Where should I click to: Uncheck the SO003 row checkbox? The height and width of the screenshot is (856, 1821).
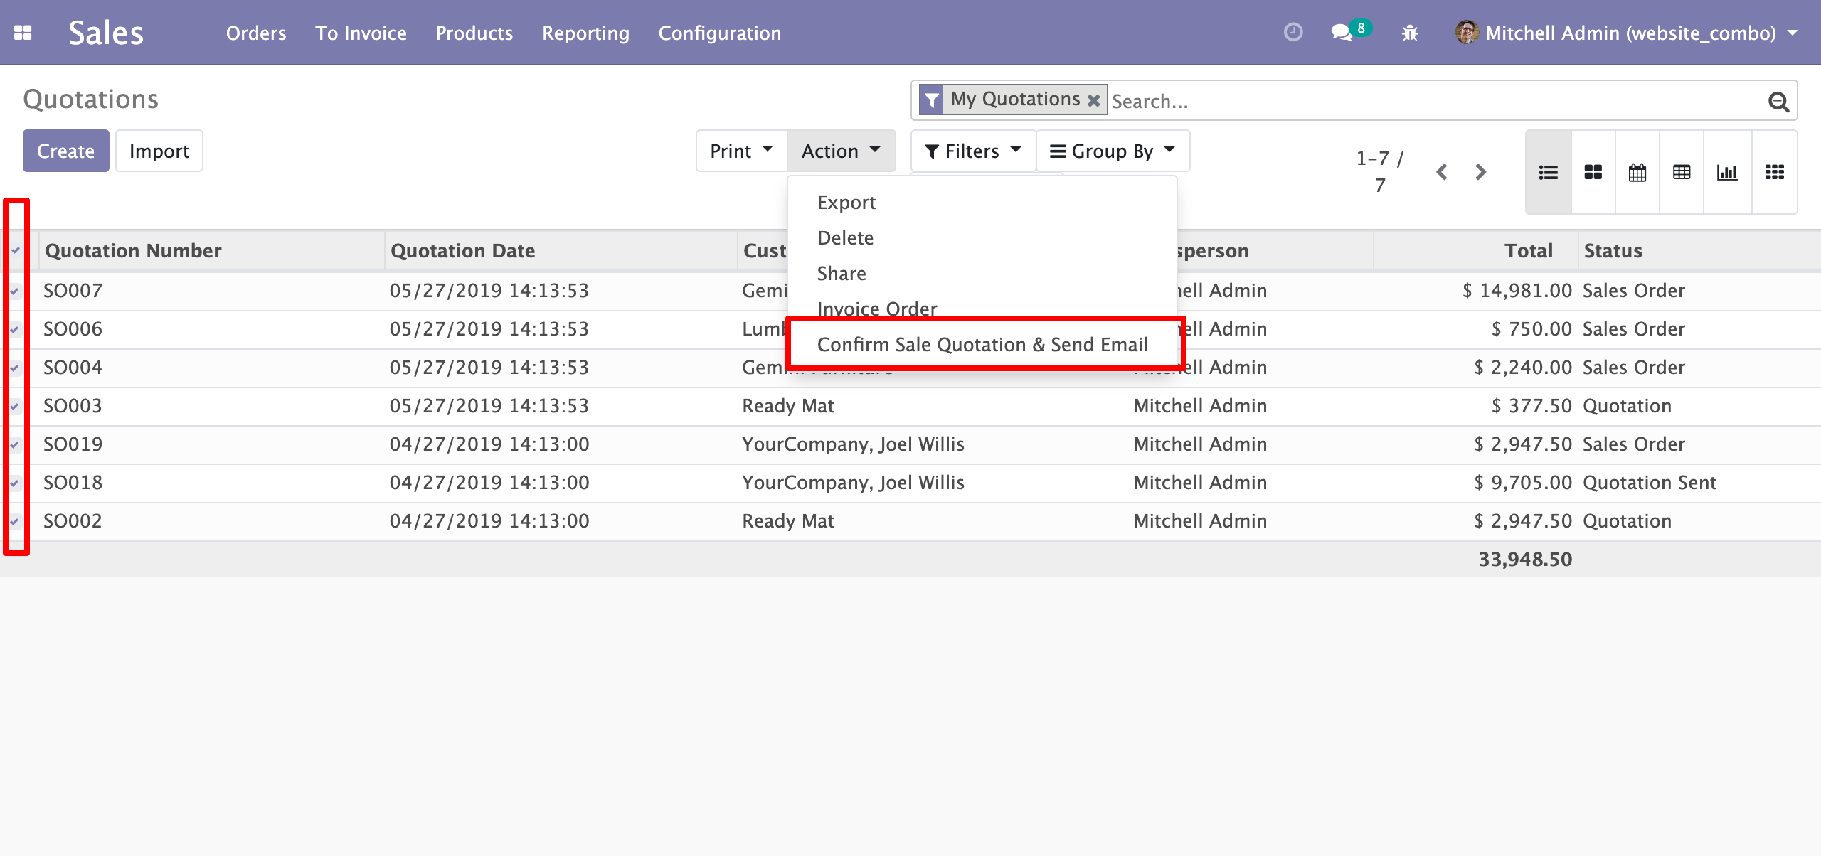14,406
